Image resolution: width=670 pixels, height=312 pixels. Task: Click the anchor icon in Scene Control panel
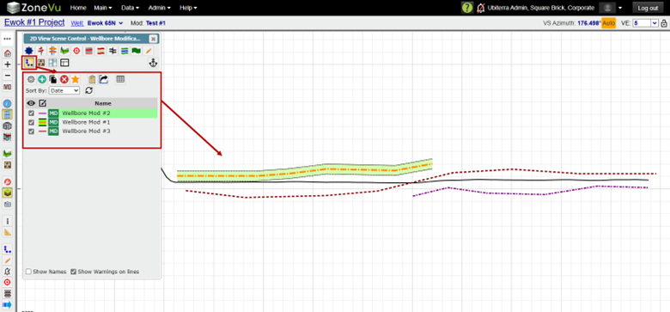pos(153,63)
